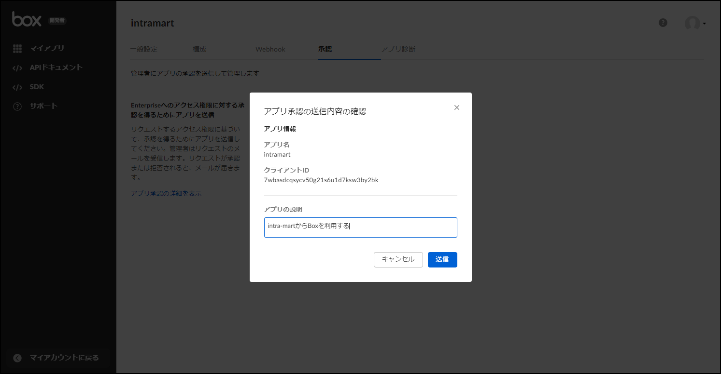721x374 pixels.
Task: Click the アプリ情報 heading in dialog
Action: [280, 129]
